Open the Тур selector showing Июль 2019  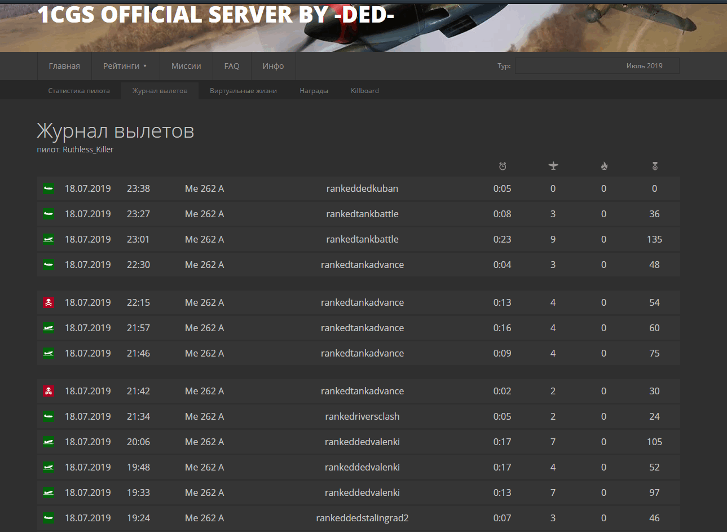(597, 66)
